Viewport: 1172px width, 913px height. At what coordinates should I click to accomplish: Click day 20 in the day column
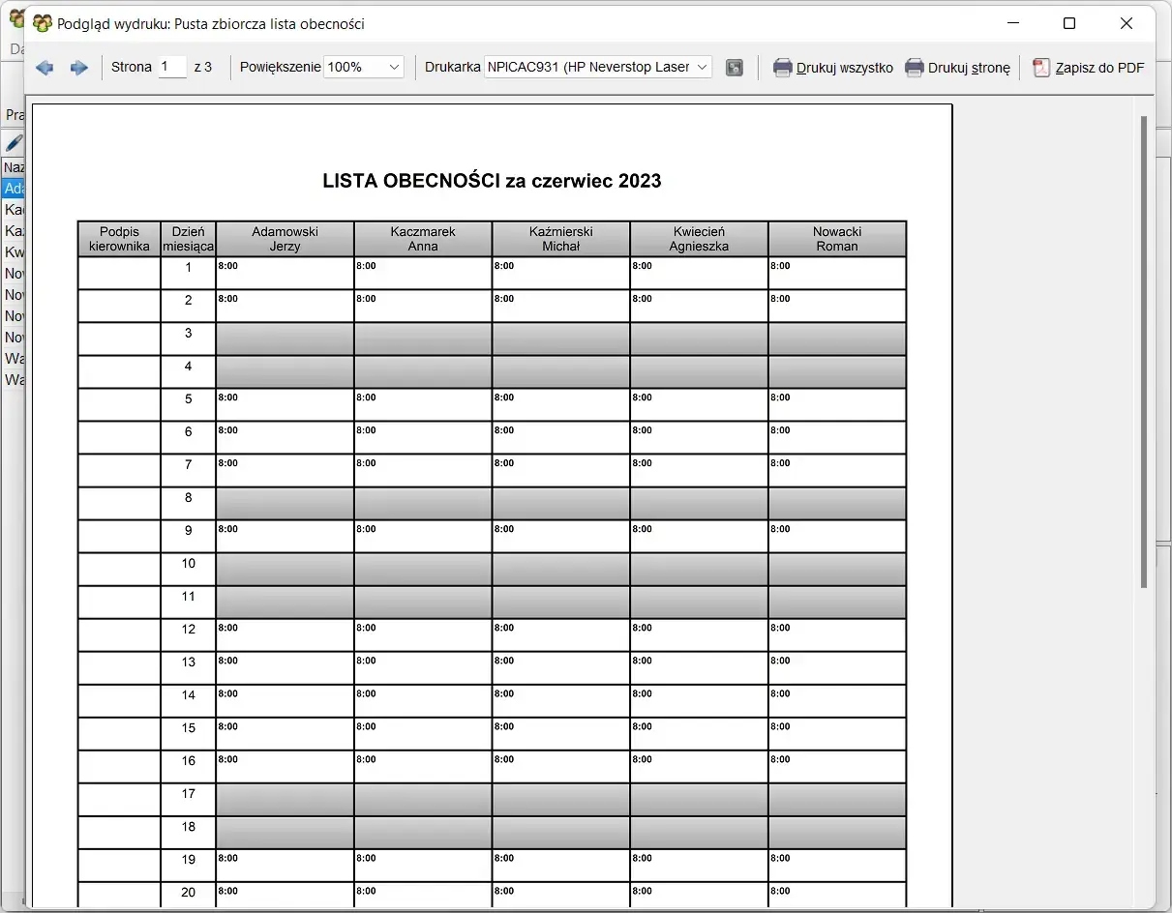point(189,893)
